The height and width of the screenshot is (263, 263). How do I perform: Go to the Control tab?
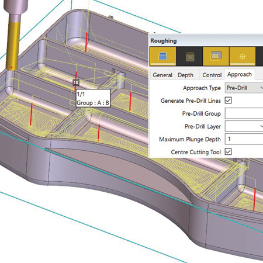[212, 75]
